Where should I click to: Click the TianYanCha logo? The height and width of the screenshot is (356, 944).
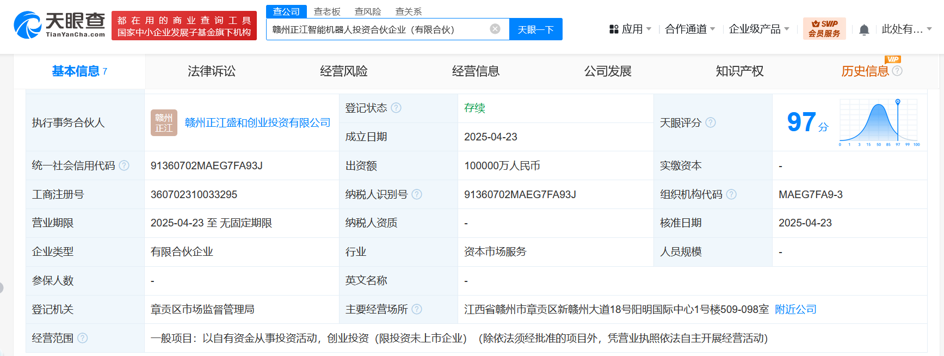click(x=60, y=25)
